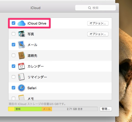132x122 pixels.
Task: Click the Safari compass icon
Action: coord(21,88)
